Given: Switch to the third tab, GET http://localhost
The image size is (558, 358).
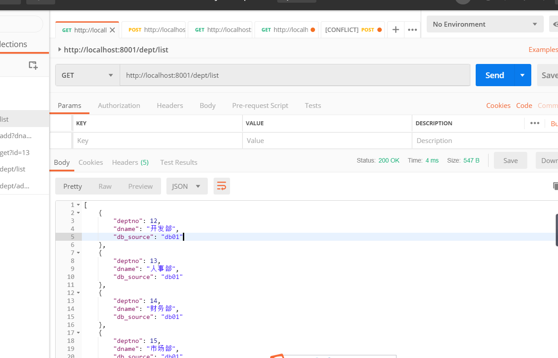Looking at the screenshot, I should (x=220, y=30).
